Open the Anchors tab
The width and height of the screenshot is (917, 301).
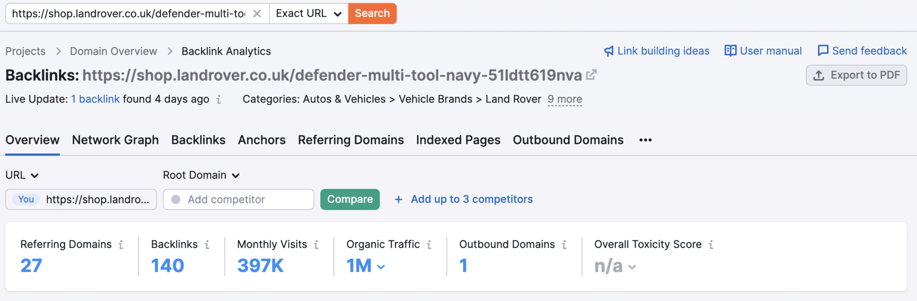[x=262, y=140]
